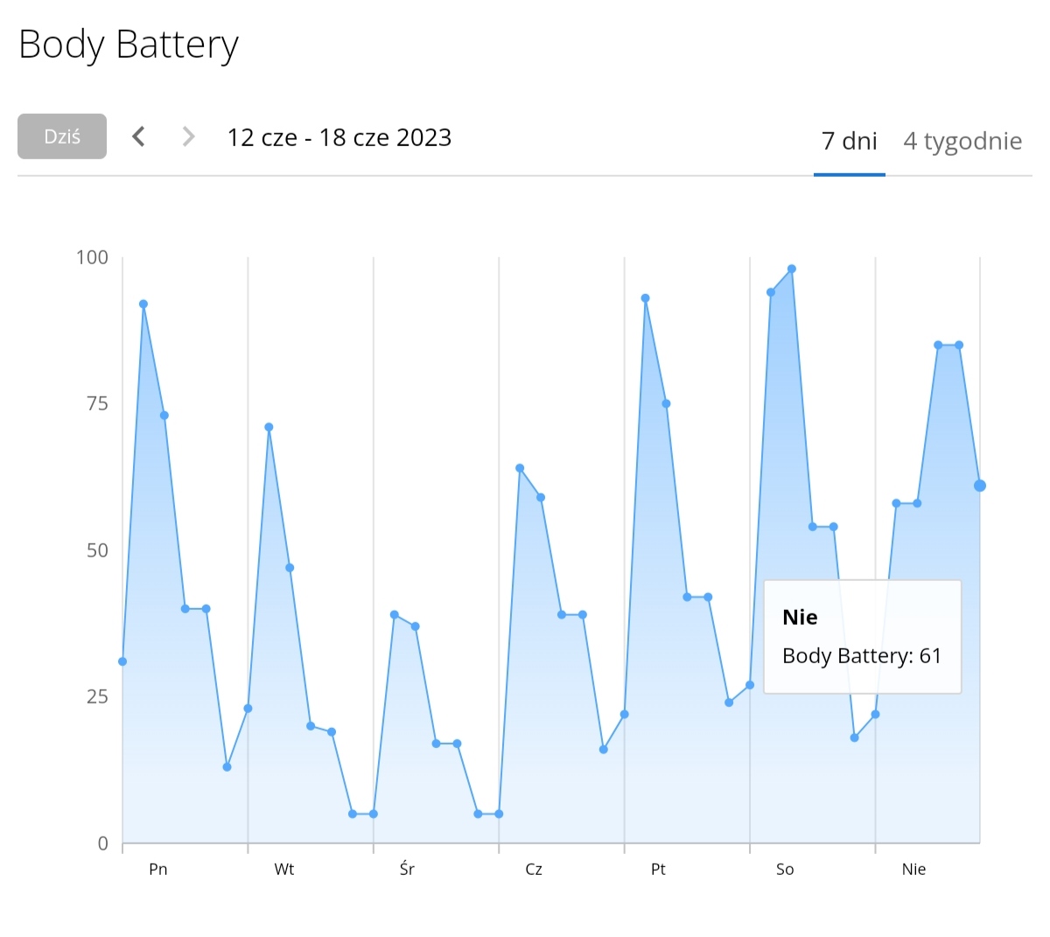This screenshot has height=937, width=1050.
Task: Go to previous week with left chevron
Action: (x=138, y=136)
